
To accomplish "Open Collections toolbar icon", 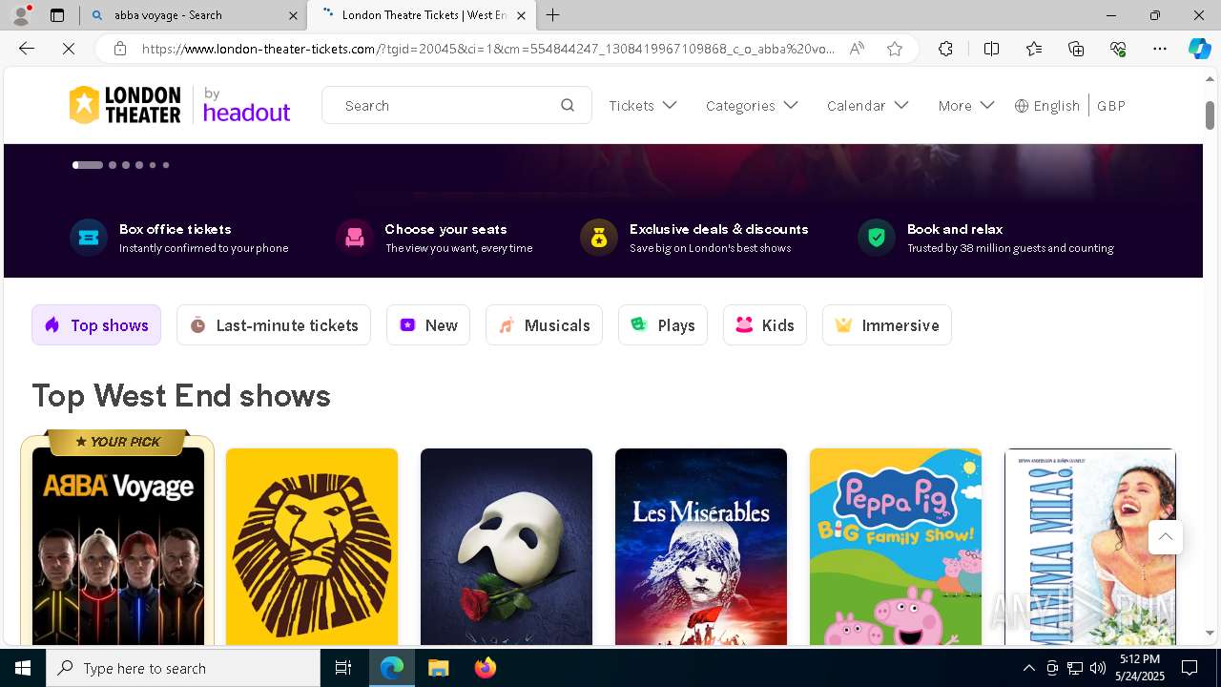I will pos(1076,49).
